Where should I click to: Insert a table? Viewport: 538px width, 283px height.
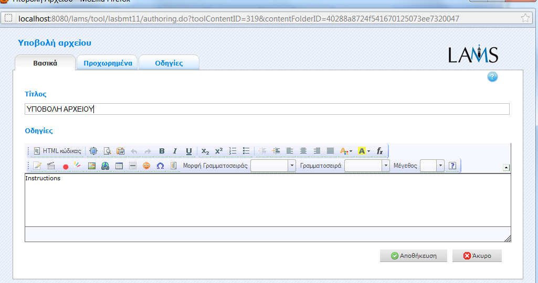pos(119,166)
